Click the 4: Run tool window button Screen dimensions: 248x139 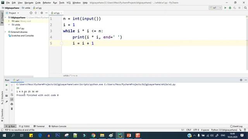tap(10, 126)
